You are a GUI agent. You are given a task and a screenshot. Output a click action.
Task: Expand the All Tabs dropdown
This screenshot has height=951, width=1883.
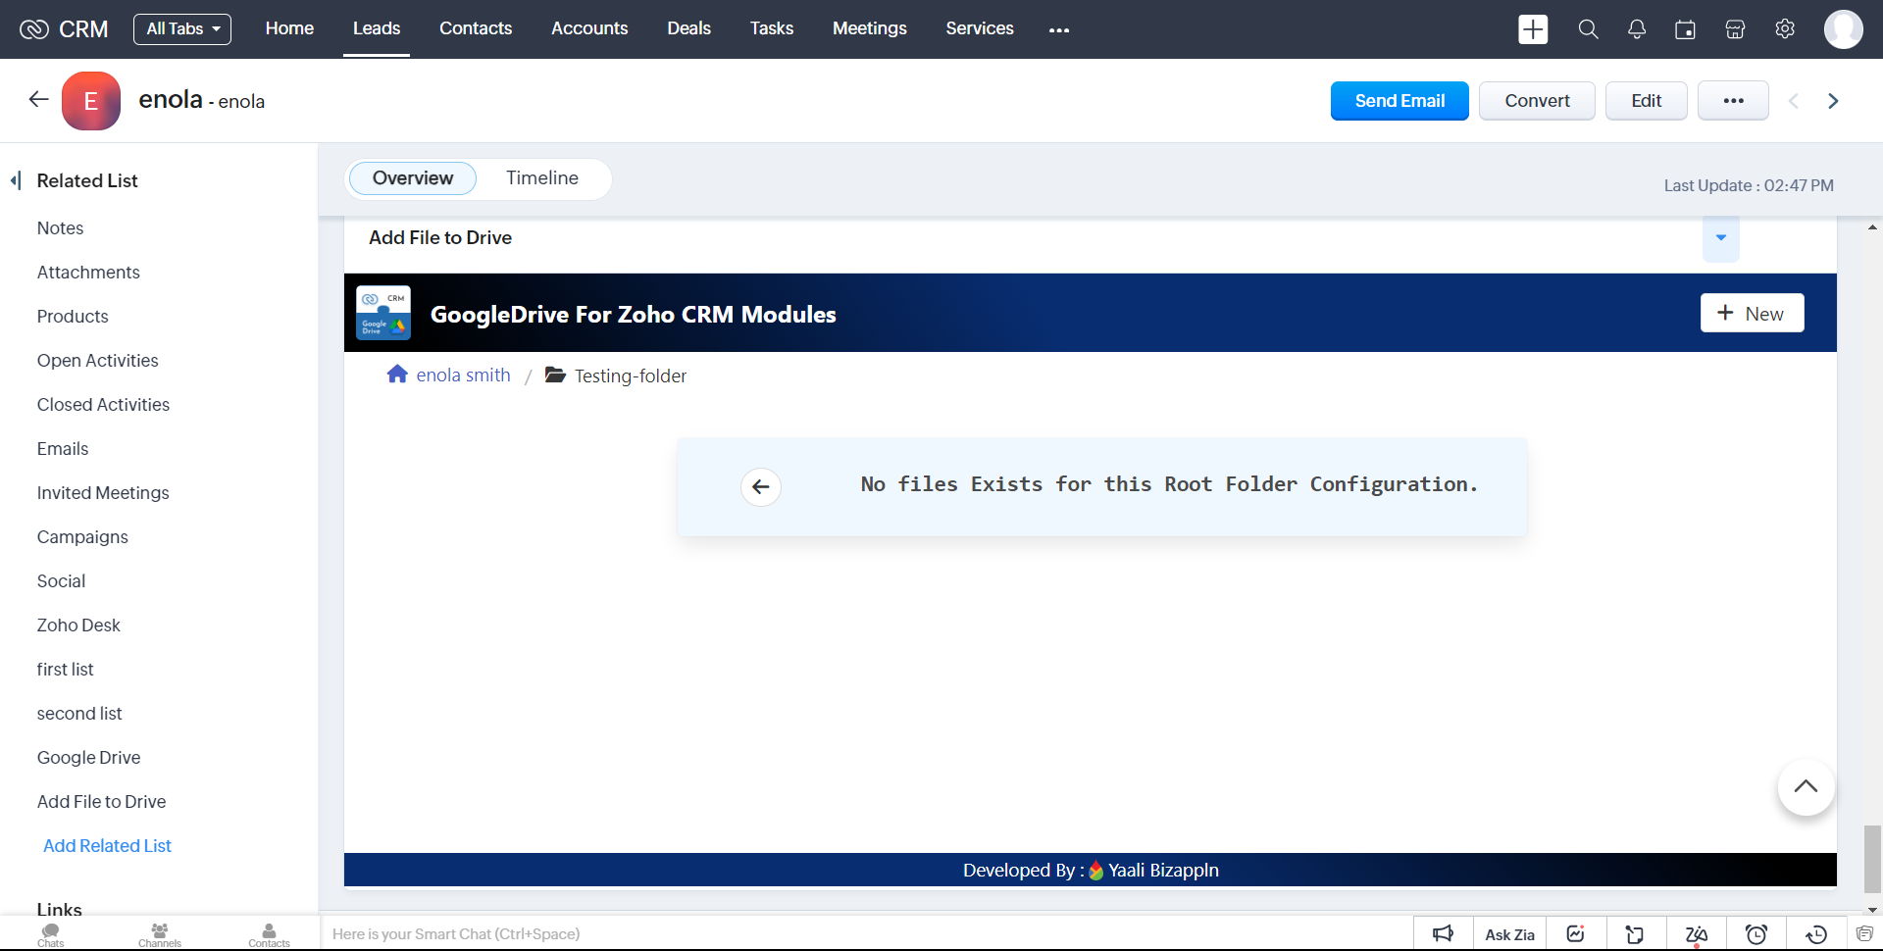(x=182, y=29)
